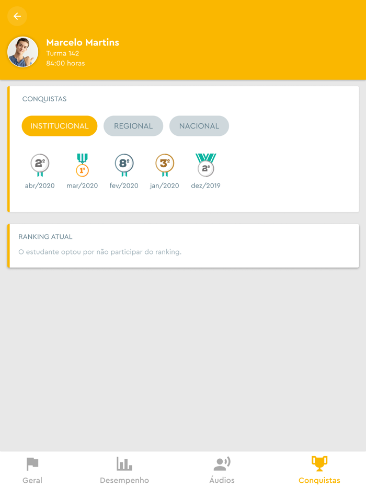
Task: Tap the Conquistas trophy icon
Action: [x=319, y=464]
